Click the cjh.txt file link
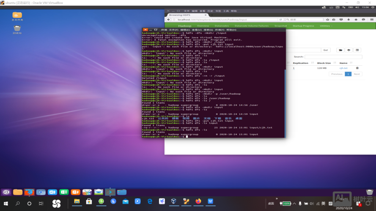The height and width of the screenshot is (211, 376). (x=343, y=68)
